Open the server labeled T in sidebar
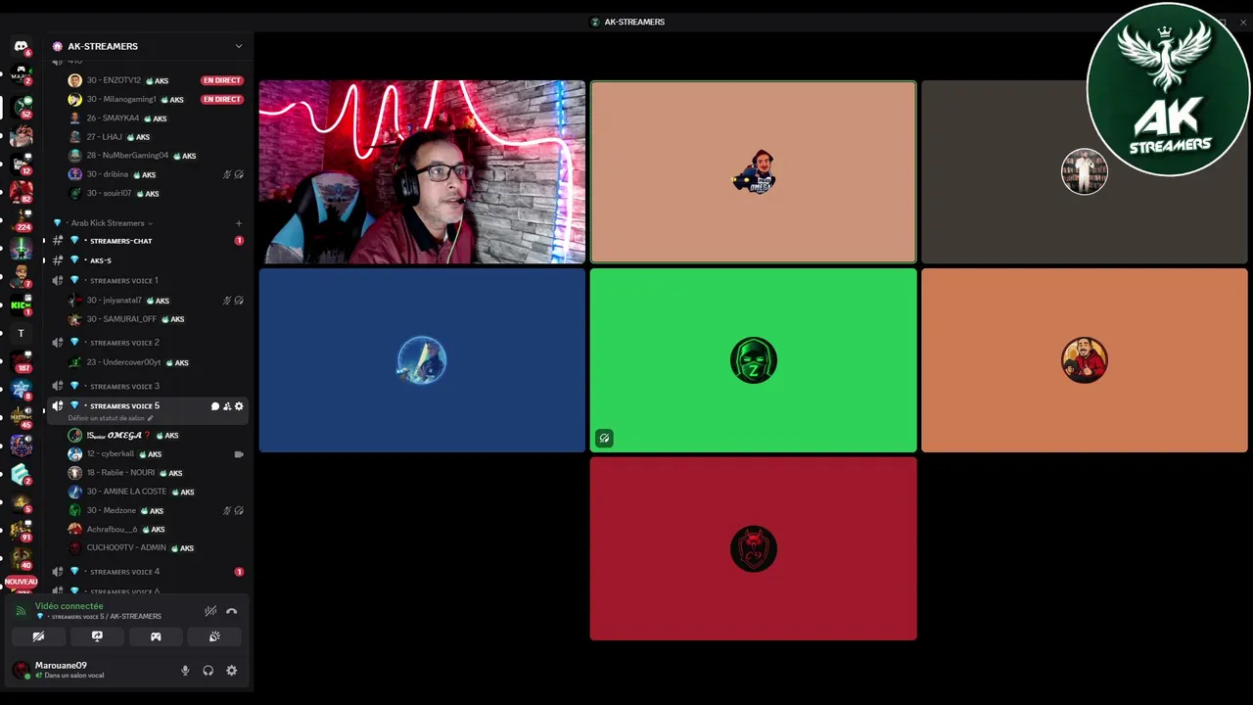The width and height of the screenshot is (1253, 705). pyautogui.click(x=21, y=334)
